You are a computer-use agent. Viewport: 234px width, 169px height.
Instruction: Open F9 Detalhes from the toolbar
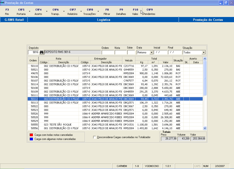(x=121, y=12)
